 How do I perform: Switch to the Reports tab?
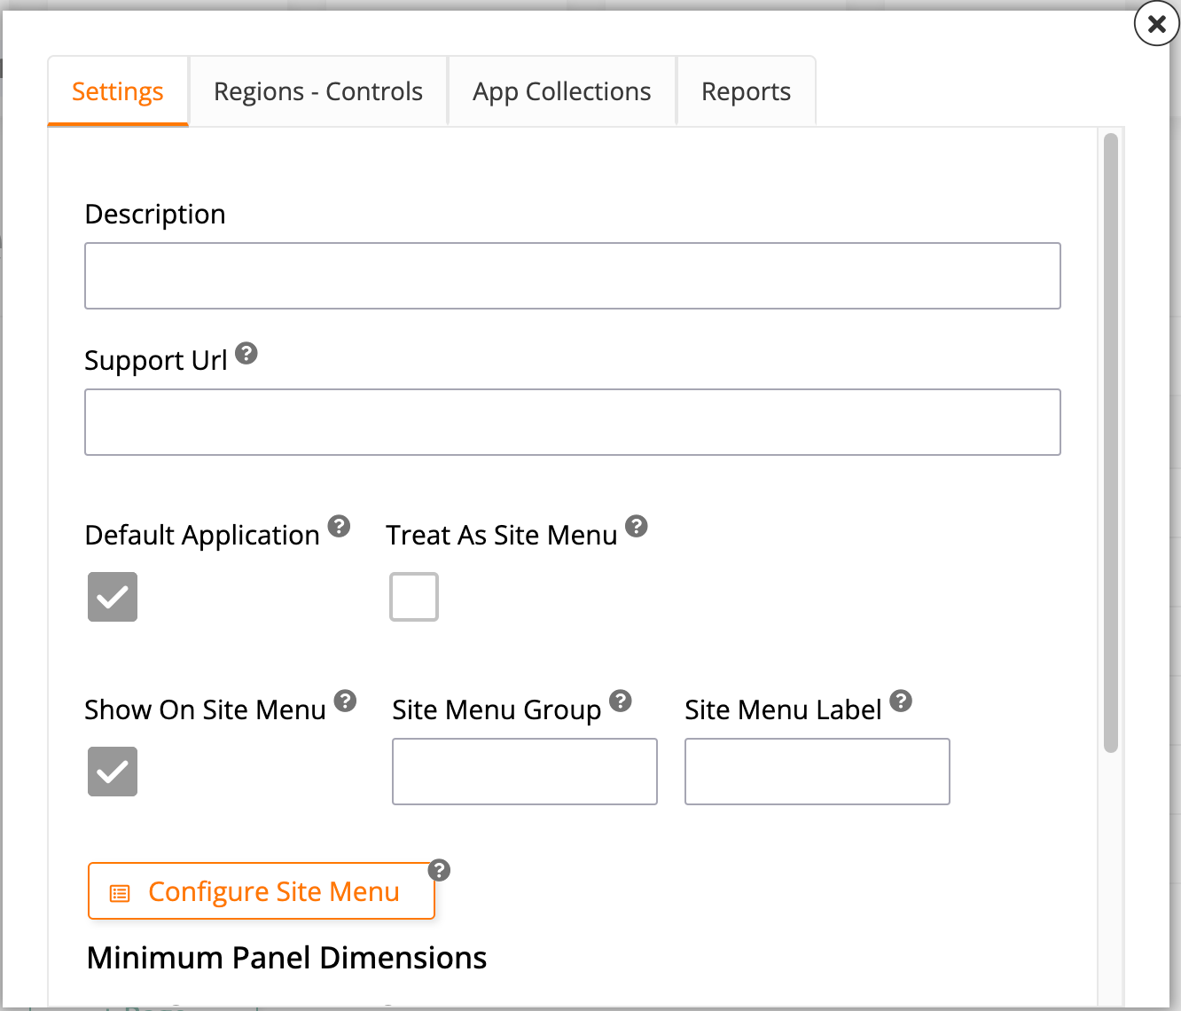(746, 90)
